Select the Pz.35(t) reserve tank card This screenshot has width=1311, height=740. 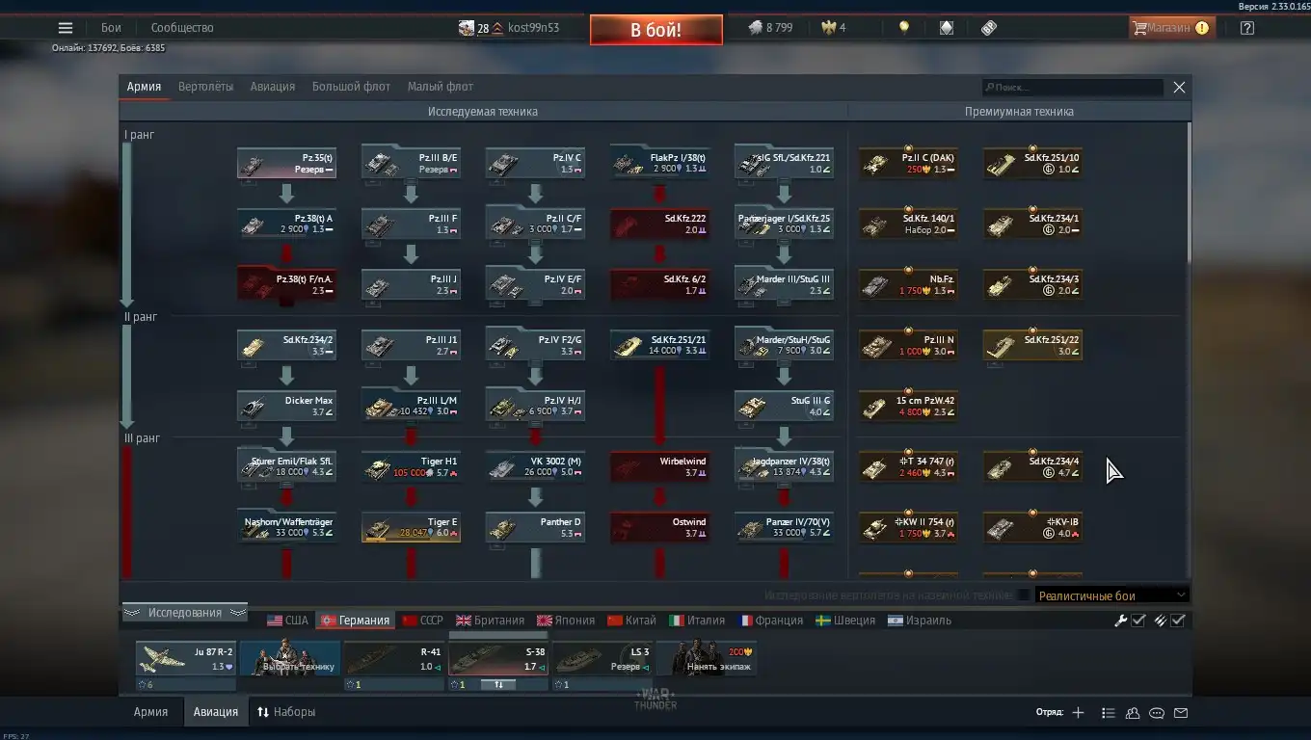[286, 163]
